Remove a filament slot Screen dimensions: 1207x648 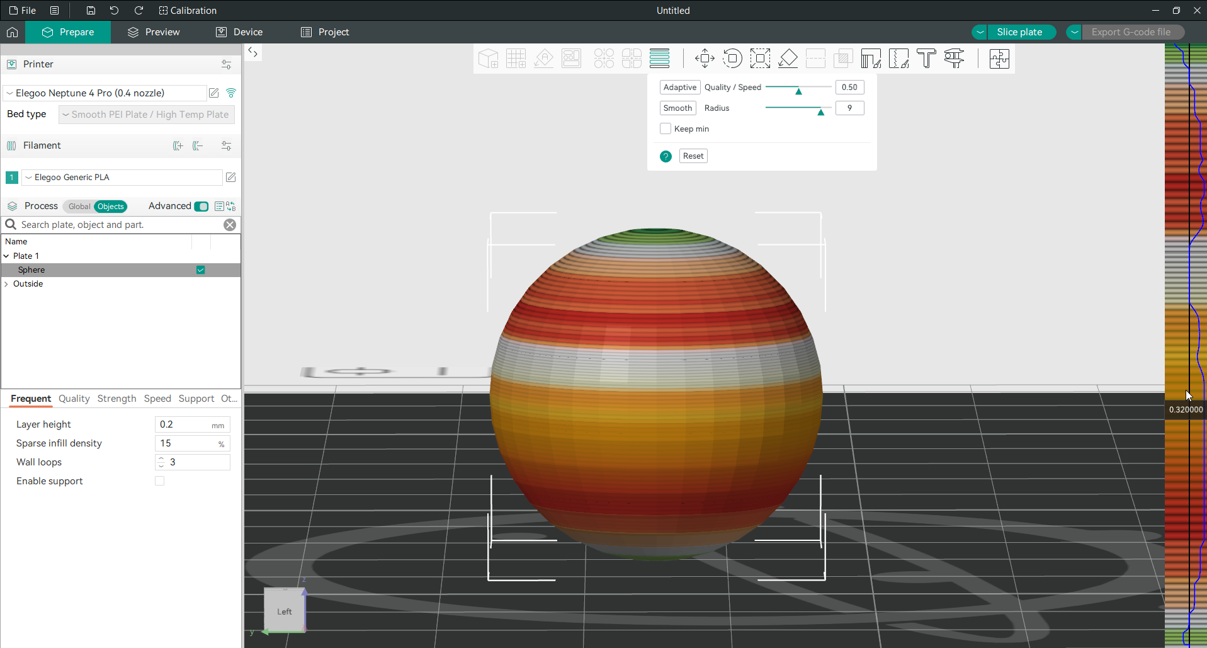point(198,145)
